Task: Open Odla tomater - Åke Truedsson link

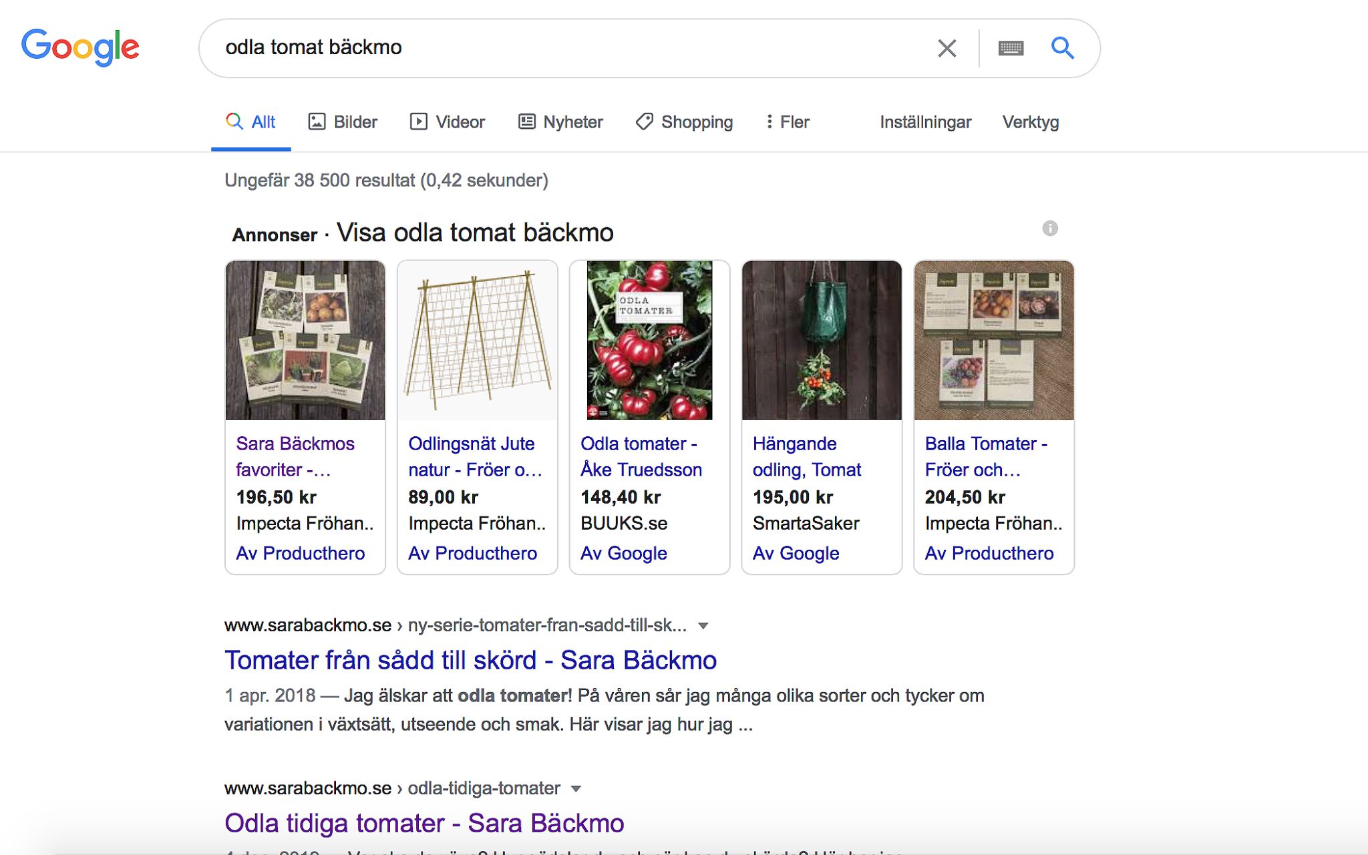Action: tap(641, 457)
